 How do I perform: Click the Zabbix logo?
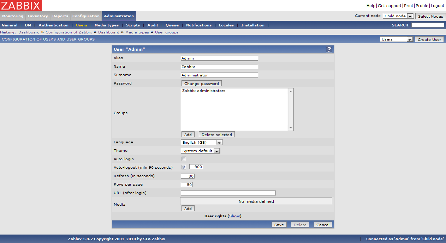(x=21, y=5)
